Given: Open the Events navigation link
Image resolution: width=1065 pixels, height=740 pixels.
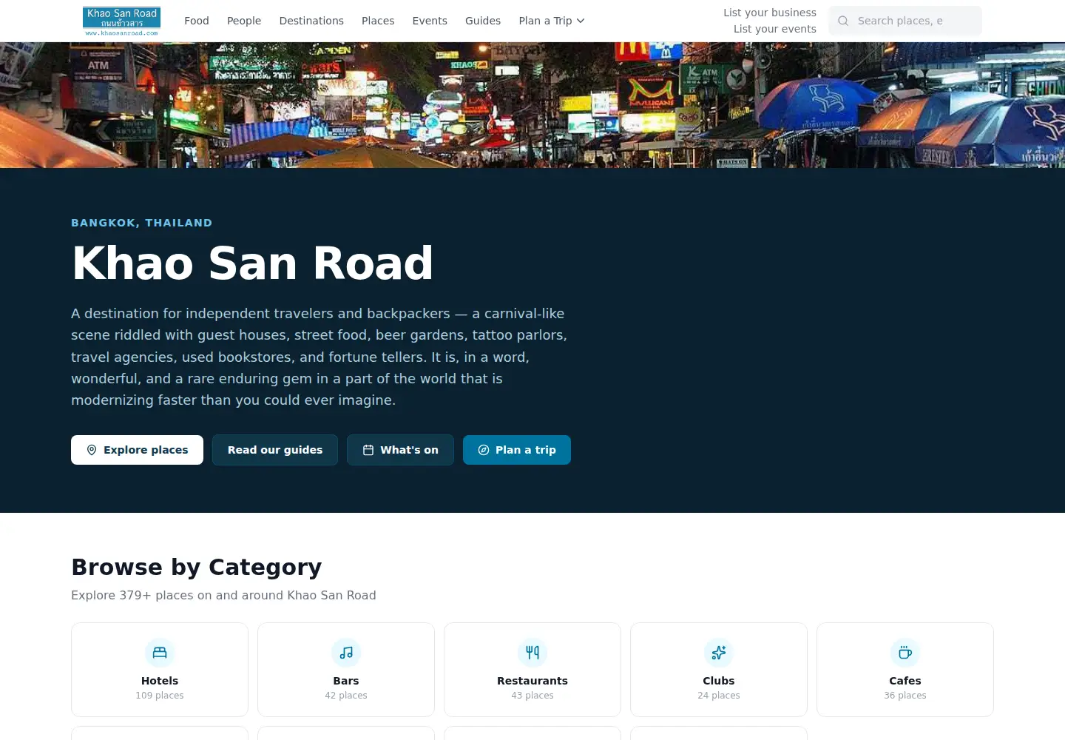Looking at the screenshot, I should click(430, 21).
